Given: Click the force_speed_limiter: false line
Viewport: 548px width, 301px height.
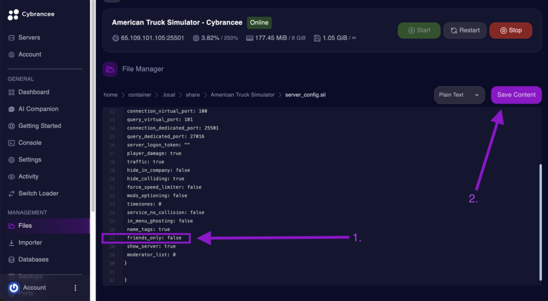Looking at the screenshot, I should point(164,187).
